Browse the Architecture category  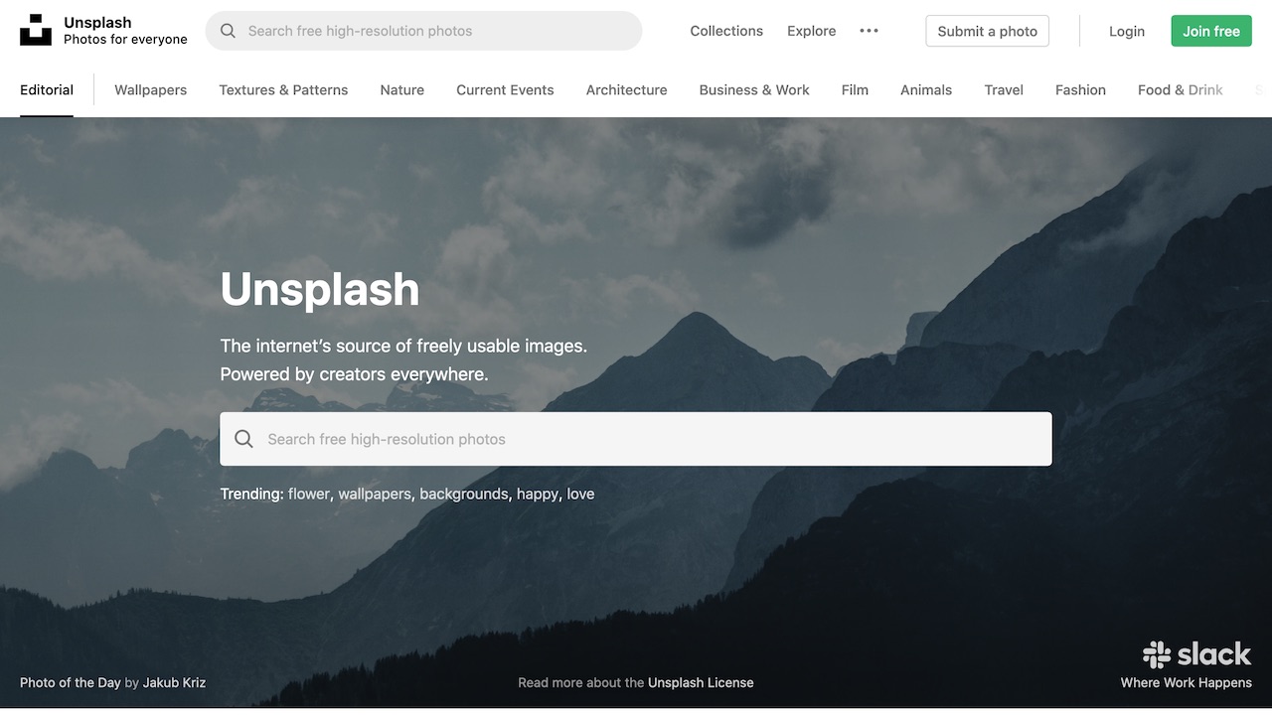(626, 89)
